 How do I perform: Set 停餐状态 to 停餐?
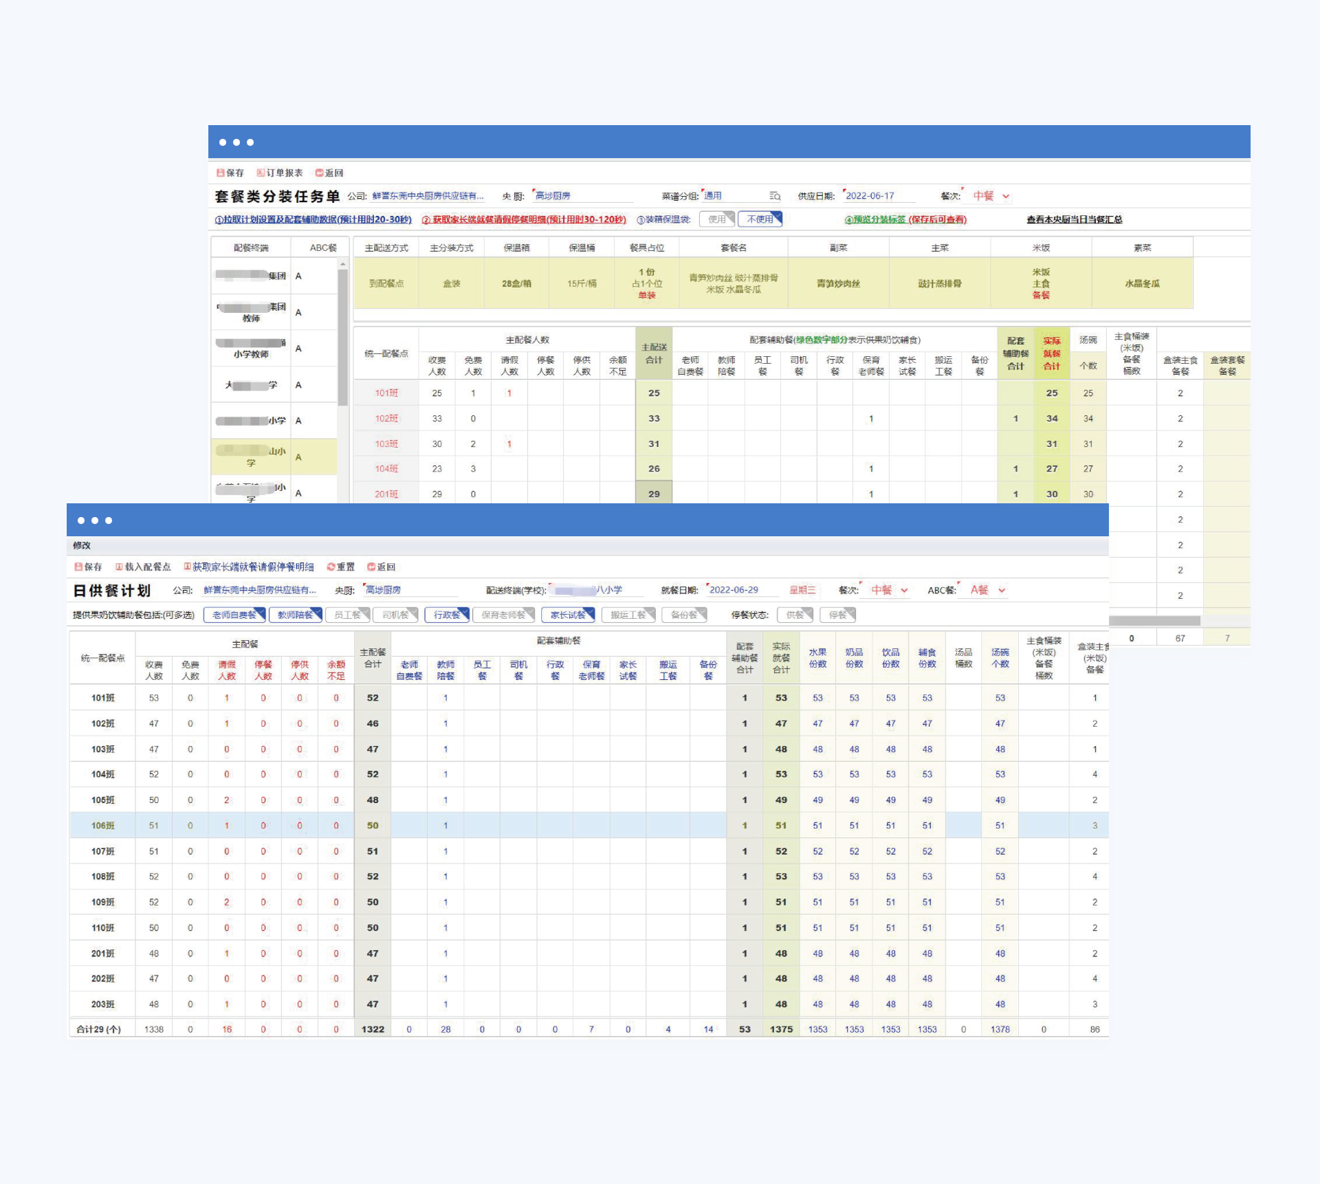(838, 615)
